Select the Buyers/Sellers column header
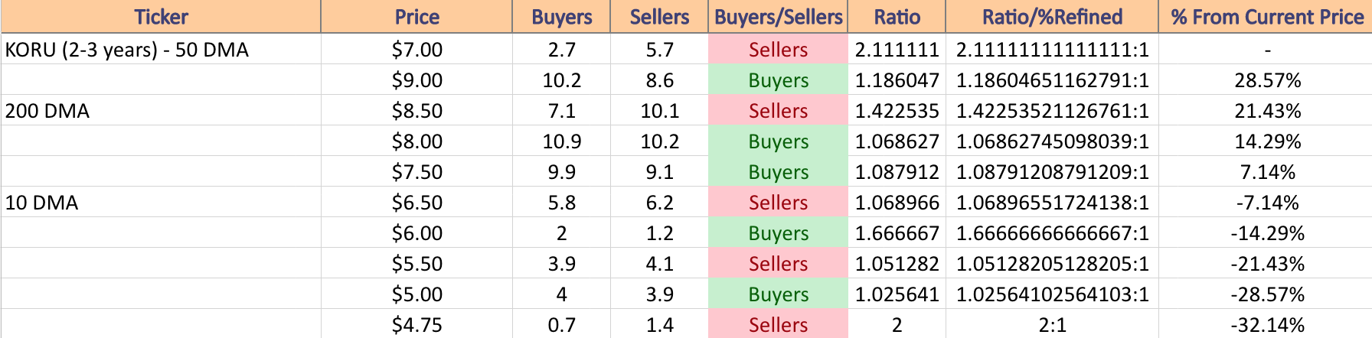1372x338 pixels. [x=778, y=17]
